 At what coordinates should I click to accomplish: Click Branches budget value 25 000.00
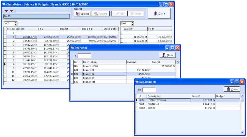point(163,66)
